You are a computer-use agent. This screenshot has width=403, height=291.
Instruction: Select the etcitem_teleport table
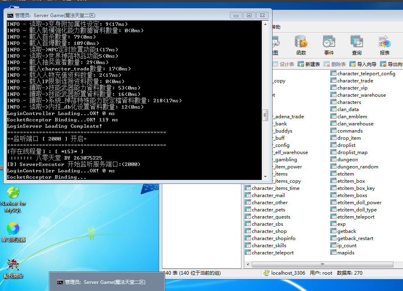352,217
